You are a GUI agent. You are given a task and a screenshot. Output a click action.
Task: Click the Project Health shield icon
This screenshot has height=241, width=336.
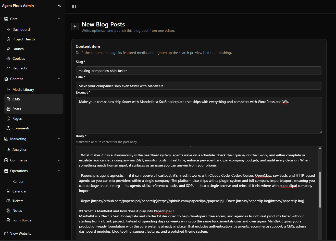click(x=8, y=39)
